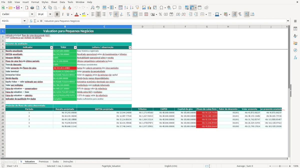300x168 pixels.
Task: Click the Clear Direct Formatting icon
Action: click(x=69, y=8)
